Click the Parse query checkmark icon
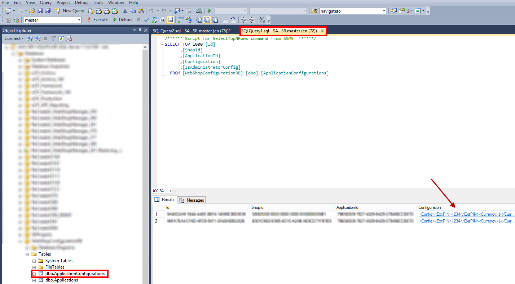515x284 pixels. 146,20
